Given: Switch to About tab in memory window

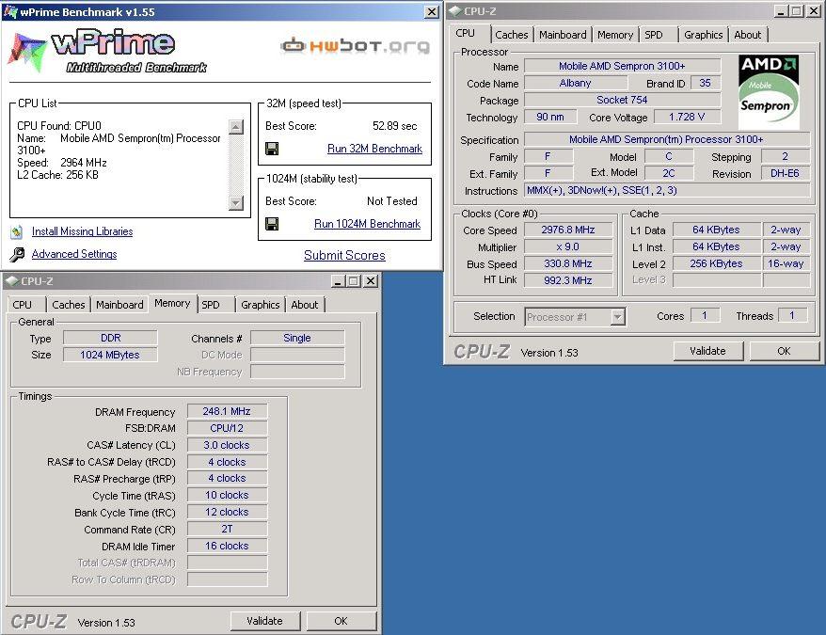Looking at the screenshot, I should coord(305,305).
